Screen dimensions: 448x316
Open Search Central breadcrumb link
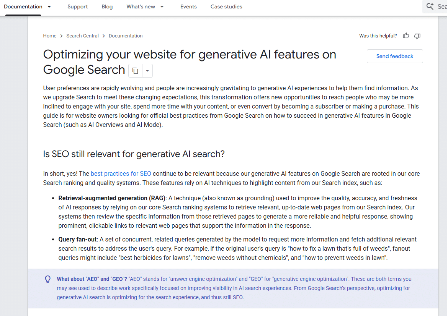(x=83, y=36)
